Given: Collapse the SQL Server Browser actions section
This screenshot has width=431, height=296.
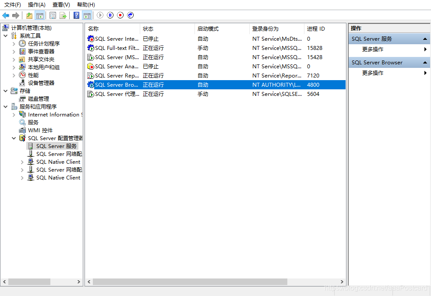Looking at the screenshot, I should pyautogui.click(x=425, y=63).
